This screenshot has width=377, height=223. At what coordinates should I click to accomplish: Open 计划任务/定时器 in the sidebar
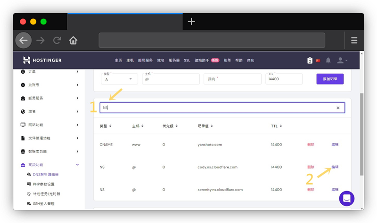[x=46, y=194]
